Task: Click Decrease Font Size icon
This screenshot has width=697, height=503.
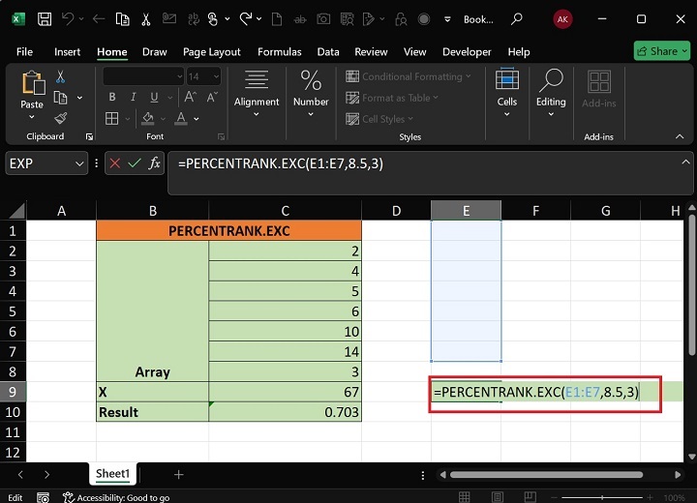Action: (212, 97)
